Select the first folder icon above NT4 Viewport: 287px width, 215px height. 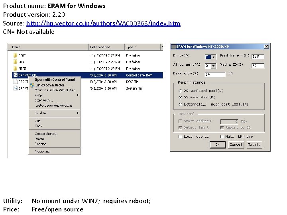[x=15, y=55]
